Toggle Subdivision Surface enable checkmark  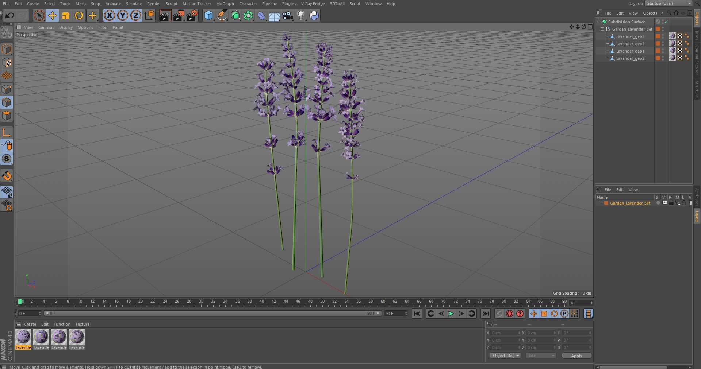tap(666, 22)
